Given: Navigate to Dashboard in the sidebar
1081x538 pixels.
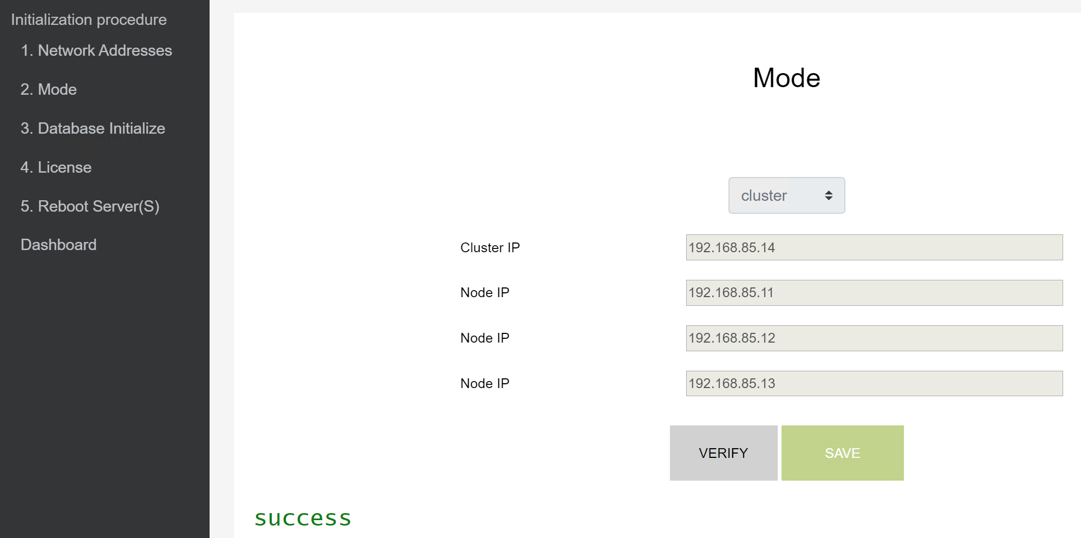Looking at the screenshot, I should coord(58,245).
